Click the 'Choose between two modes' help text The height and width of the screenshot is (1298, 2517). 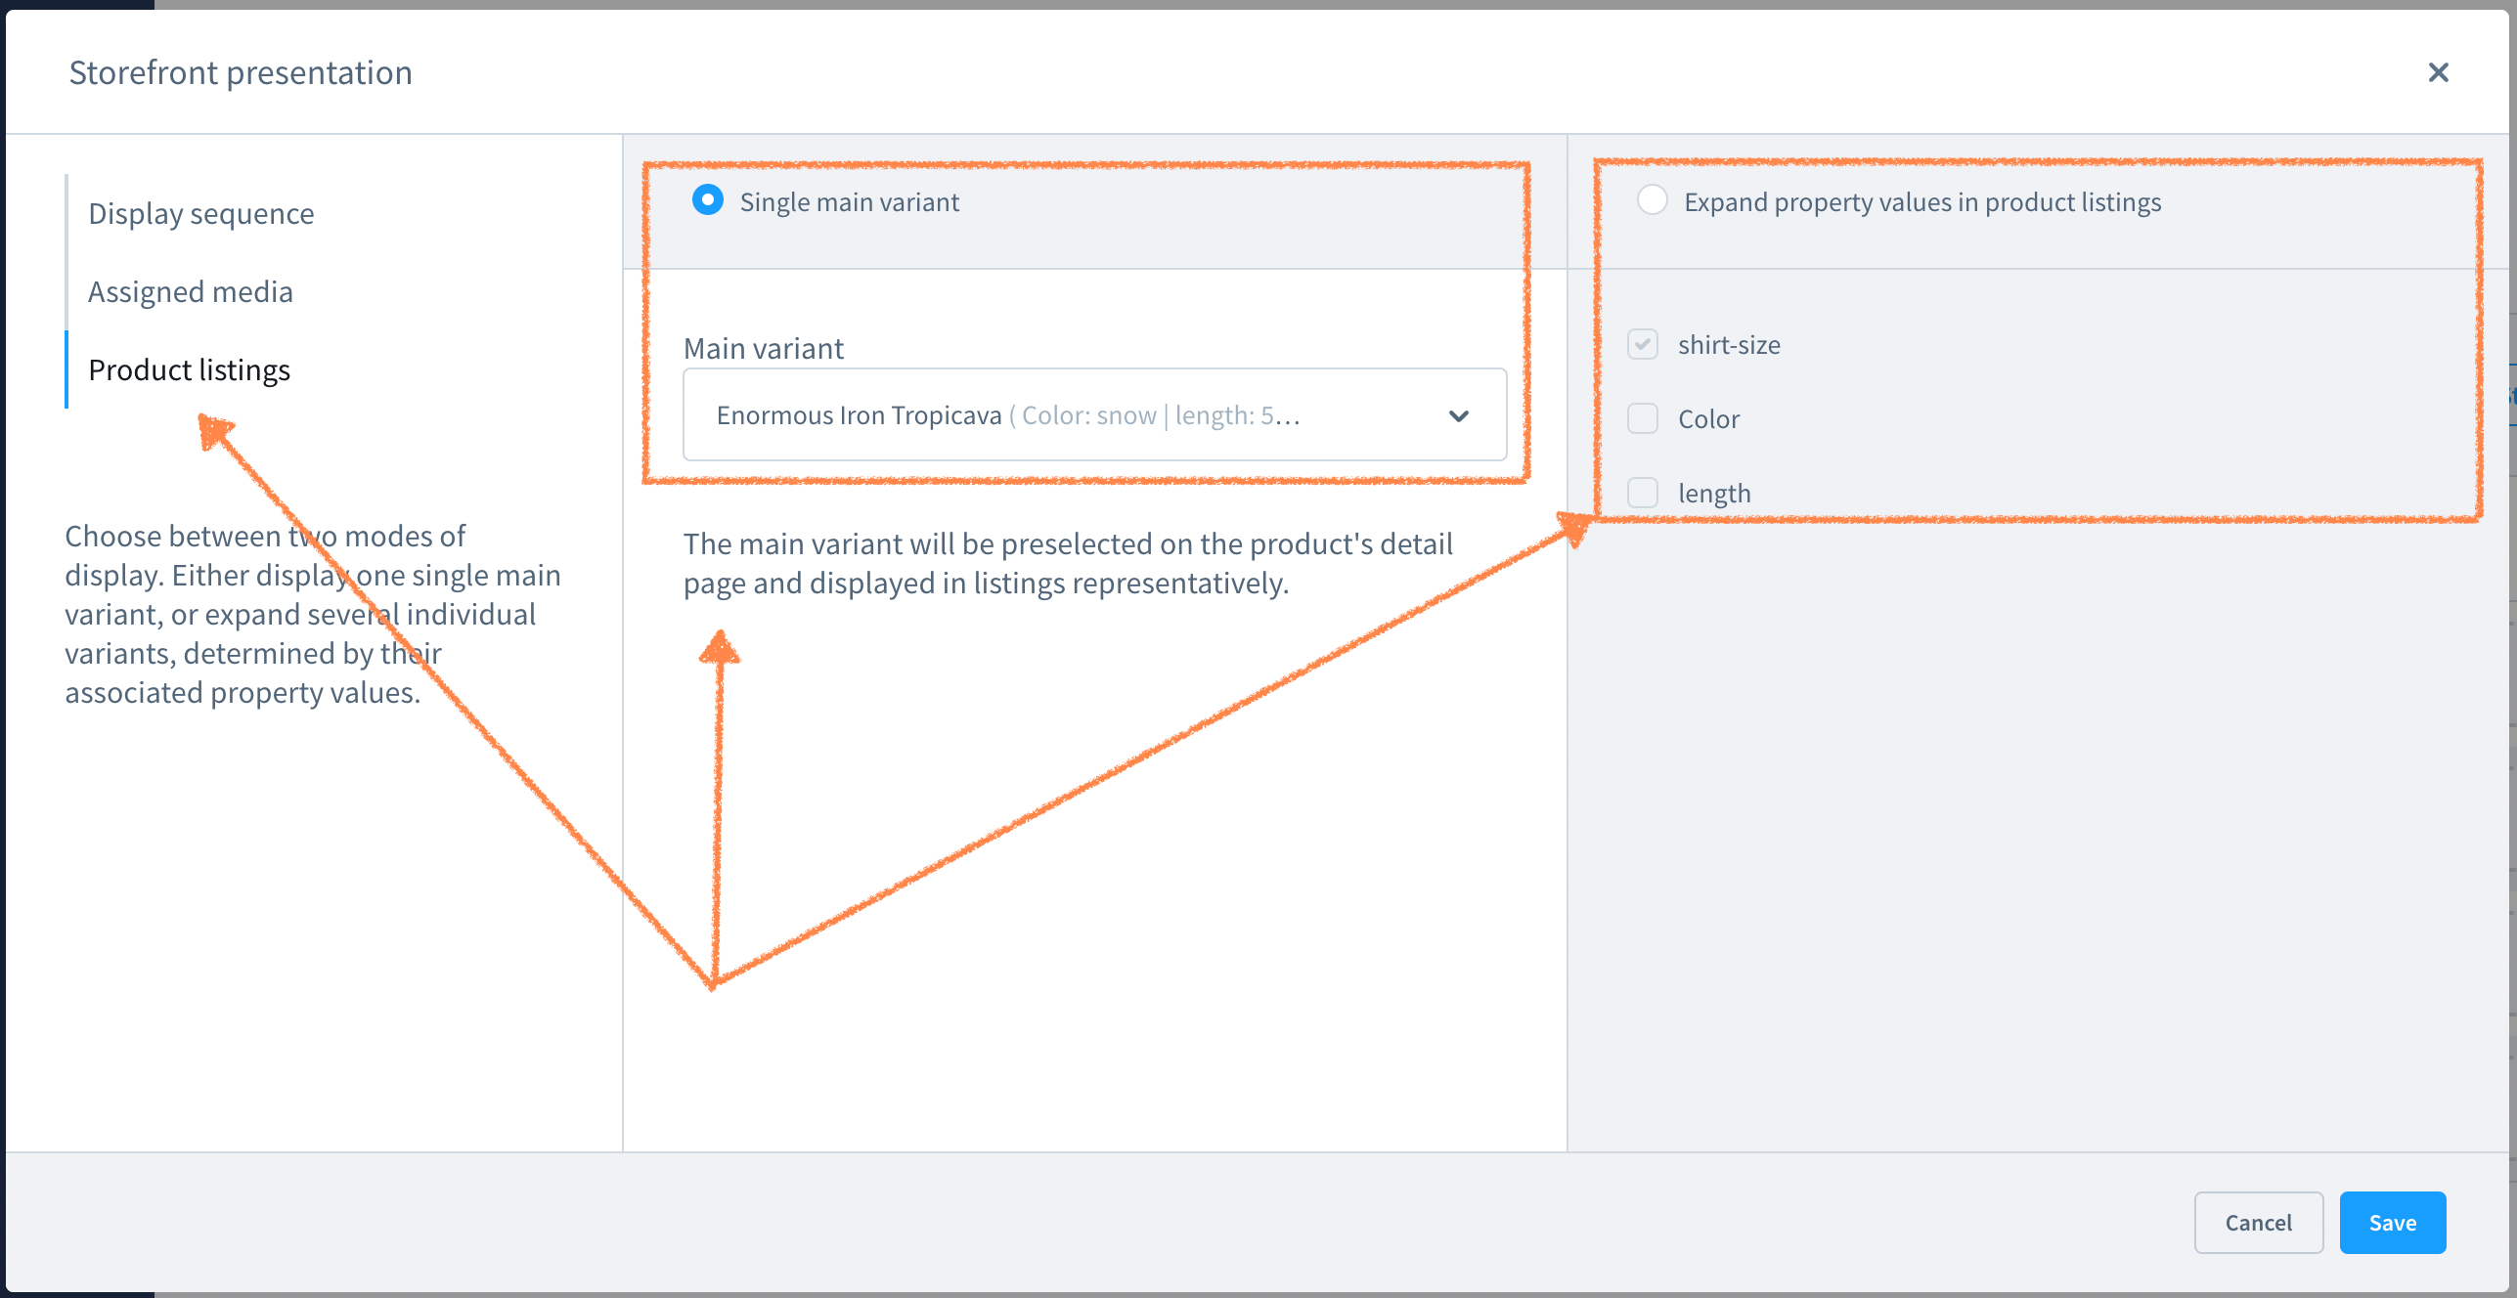pos(313,614)
